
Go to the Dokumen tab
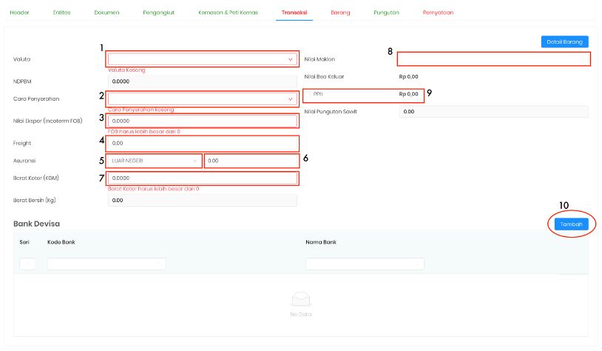(x=106, y=13)
